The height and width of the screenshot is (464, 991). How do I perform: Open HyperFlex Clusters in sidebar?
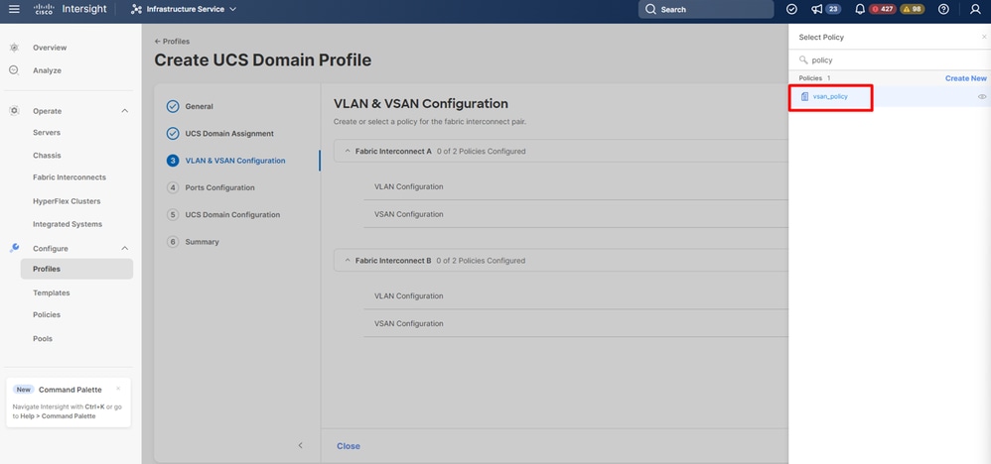(x=67, y=201)
